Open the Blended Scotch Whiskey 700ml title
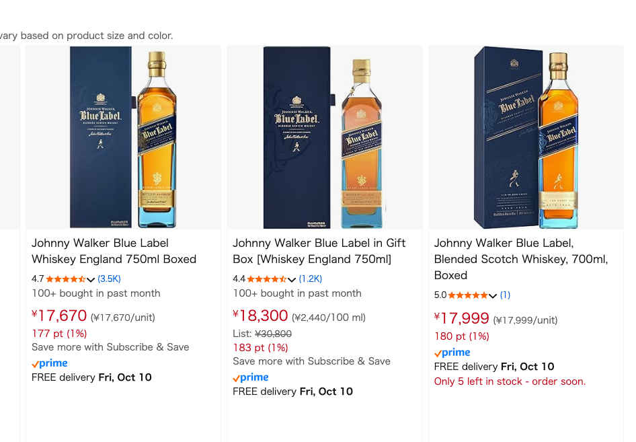Image resolution: width=636 pixels, height=442 pixels. click(x=521, y=259)
